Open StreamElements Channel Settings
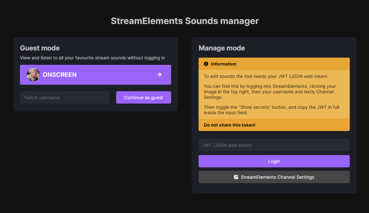369x213 pixels. tap(274, 177)
